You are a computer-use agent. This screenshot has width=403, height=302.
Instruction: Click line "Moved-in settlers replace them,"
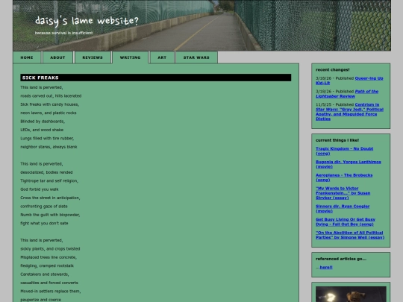51,291
